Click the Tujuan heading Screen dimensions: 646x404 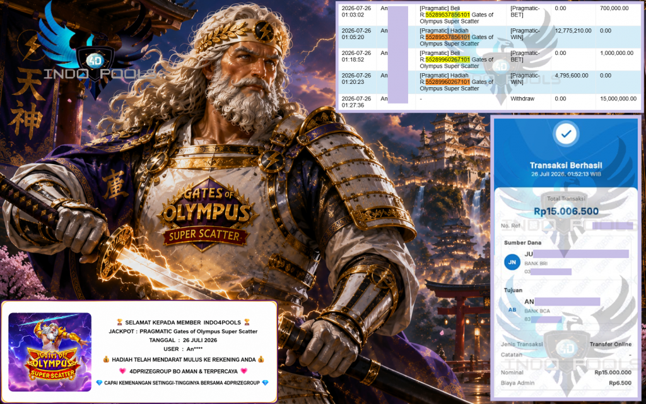(x=514, y=290)
